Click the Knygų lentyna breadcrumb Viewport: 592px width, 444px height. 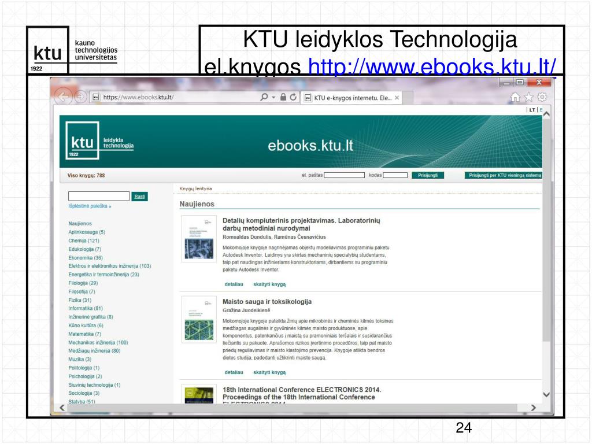click(x=195, y=189)
